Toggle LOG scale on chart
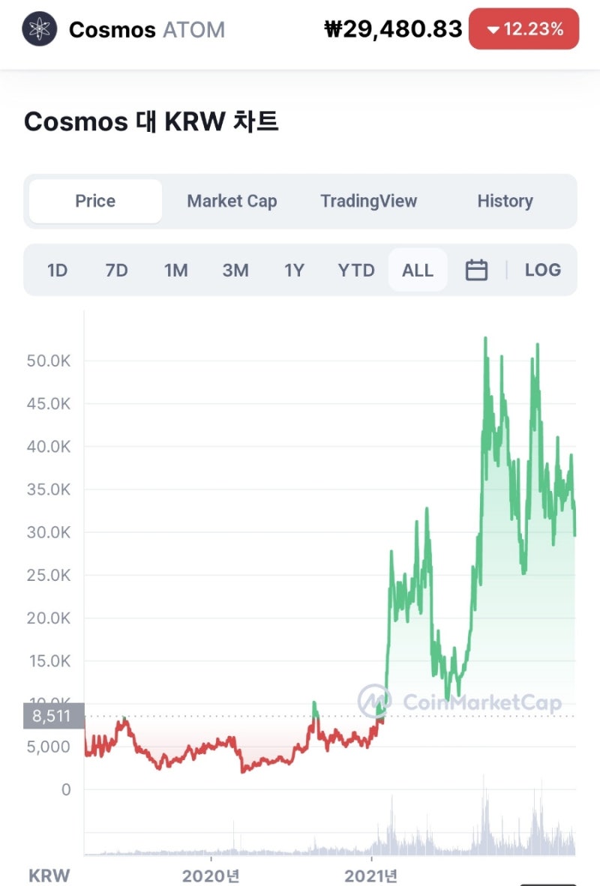 point(542,270)
